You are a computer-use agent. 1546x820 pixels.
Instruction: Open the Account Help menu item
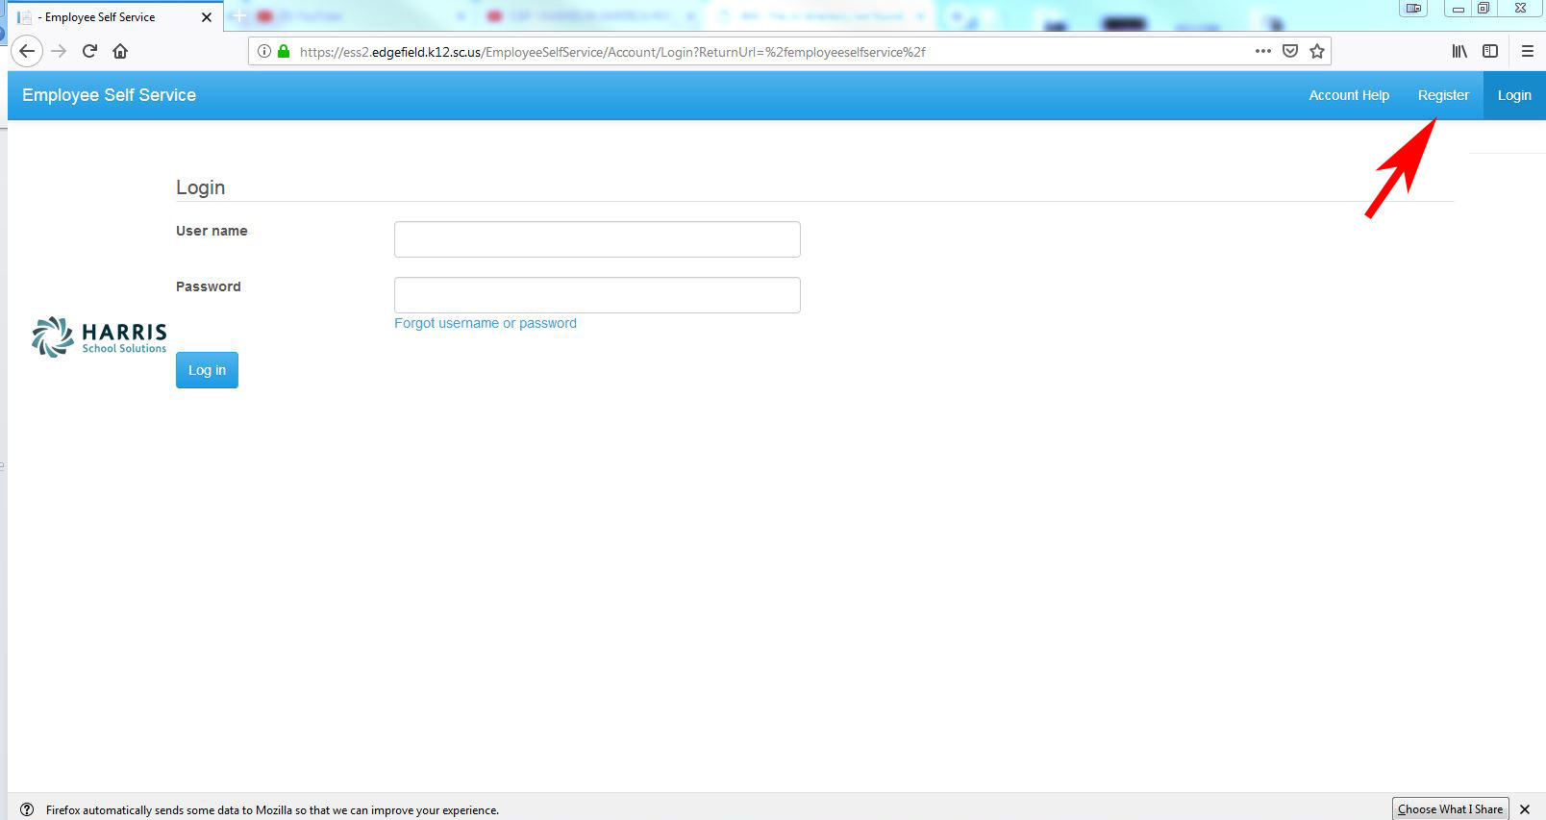1348,95
